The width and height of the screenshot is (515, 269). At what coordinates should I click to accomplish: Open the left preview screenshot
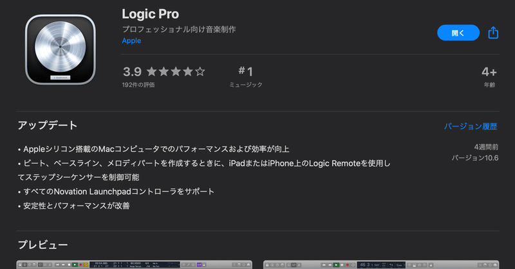tap(135, 265)
